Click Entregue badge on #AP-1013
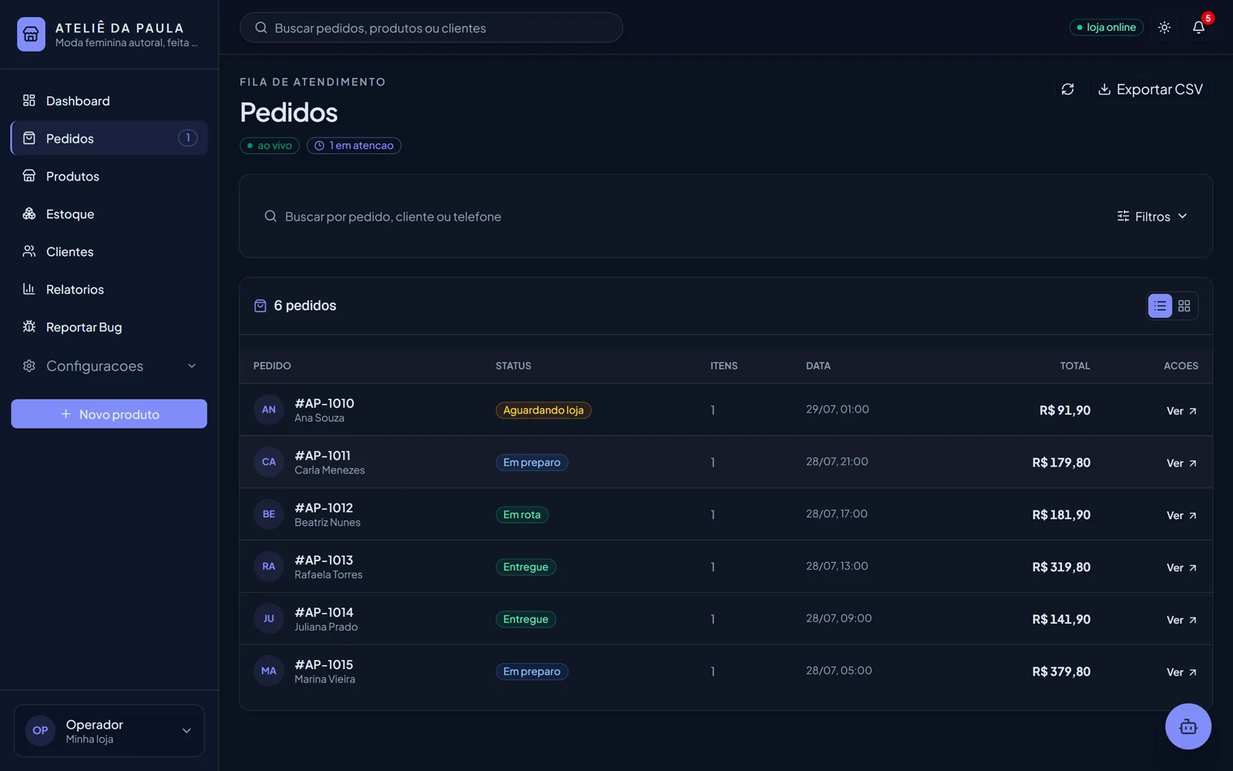 [x=526, y=567]
